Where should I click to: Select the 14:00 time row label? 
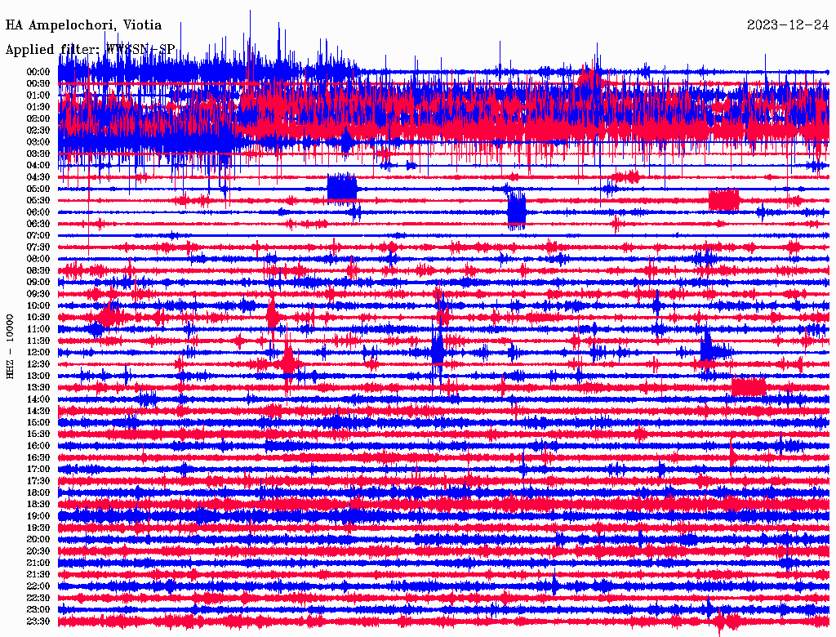[x=38, y=399]
